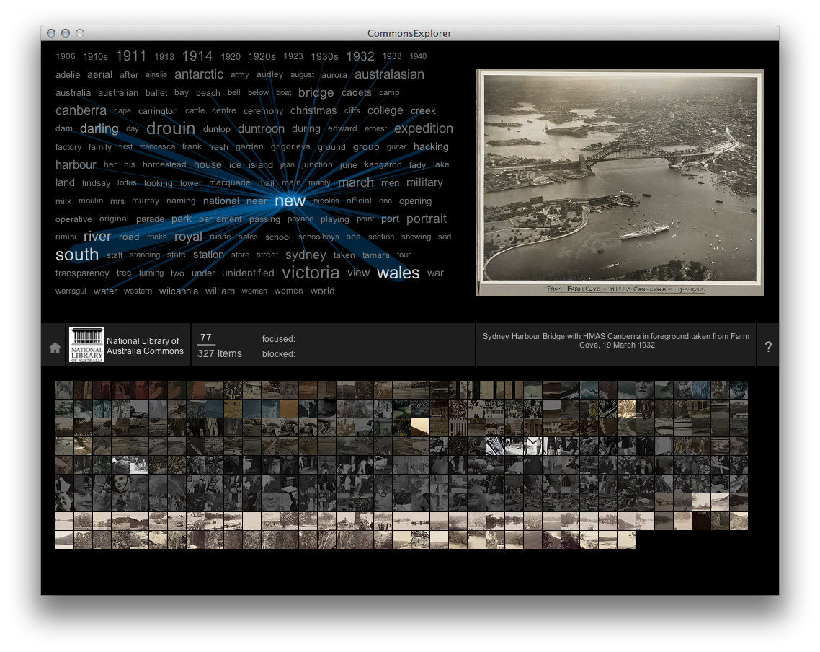Image resolution: width=820 pixels, height=652 pixels.
Task: Select the "harbour" tag
Action: click(76, 164)
